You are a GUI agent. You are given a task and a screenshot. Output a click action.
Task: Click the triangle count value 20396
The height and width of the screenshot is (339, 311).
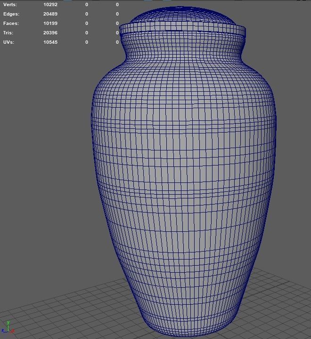[x=50, y=33]
